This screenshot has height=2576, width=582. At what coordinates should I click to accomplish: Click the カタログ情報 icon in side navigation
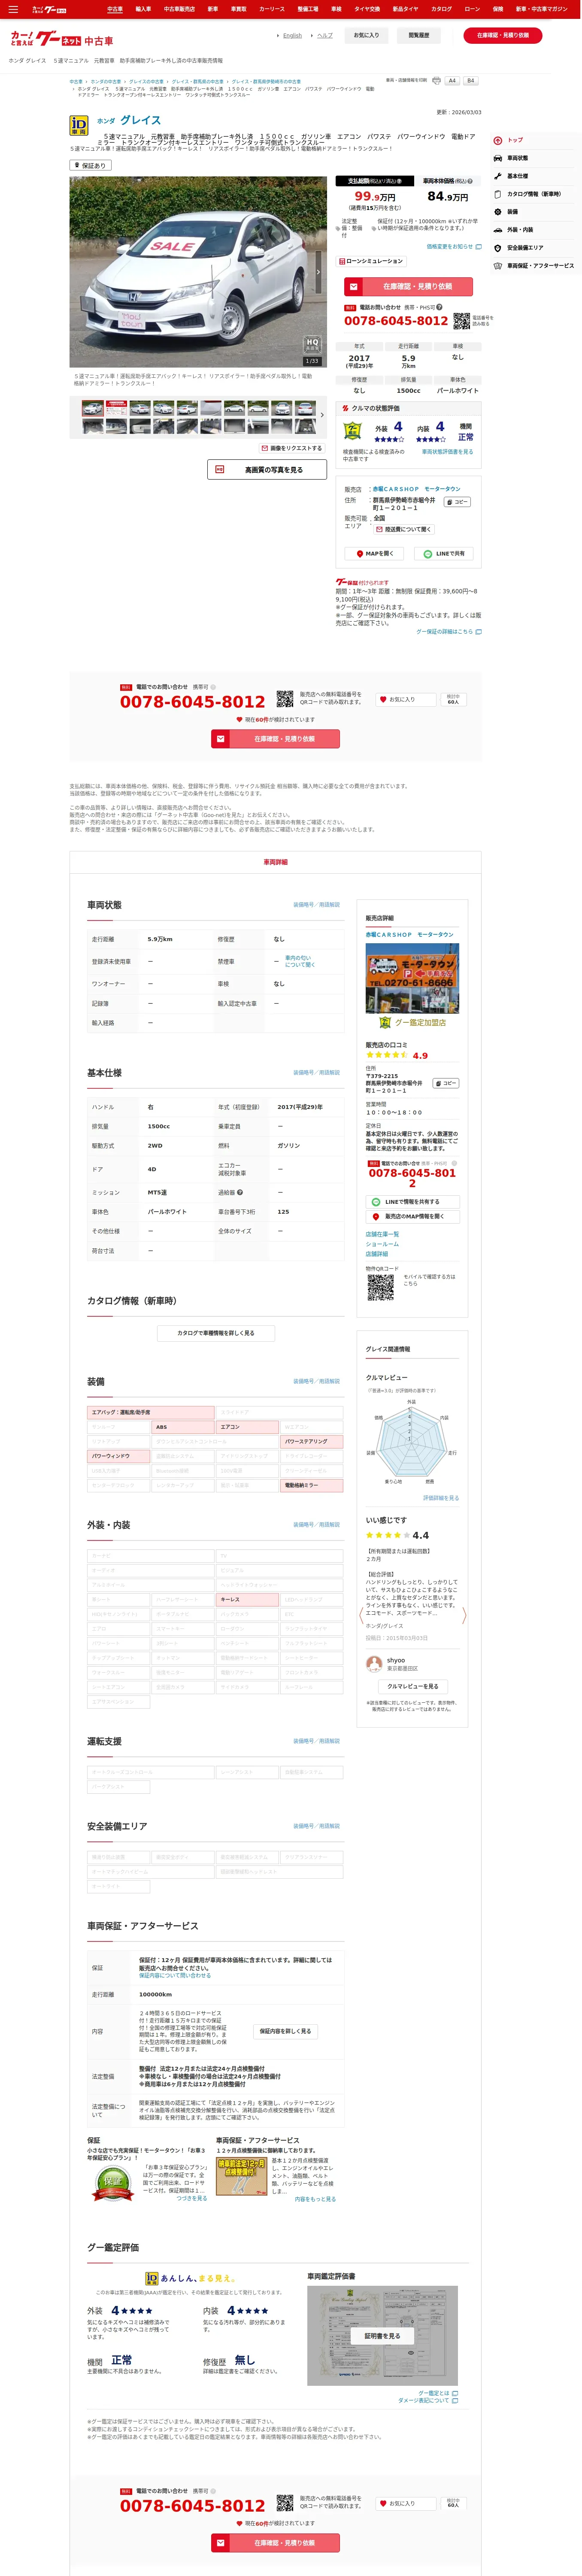click(498, 194)
